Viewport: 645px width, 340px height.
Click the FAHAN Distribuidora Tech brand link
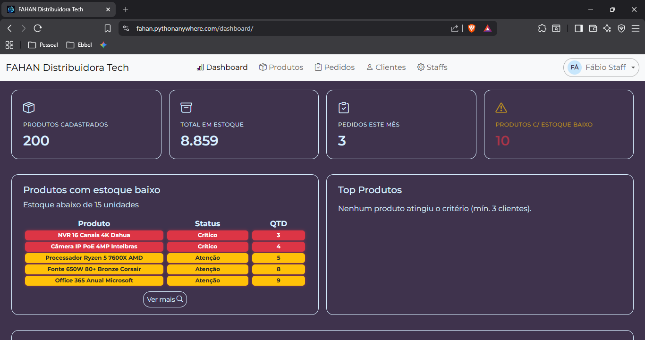click(67, 68)
